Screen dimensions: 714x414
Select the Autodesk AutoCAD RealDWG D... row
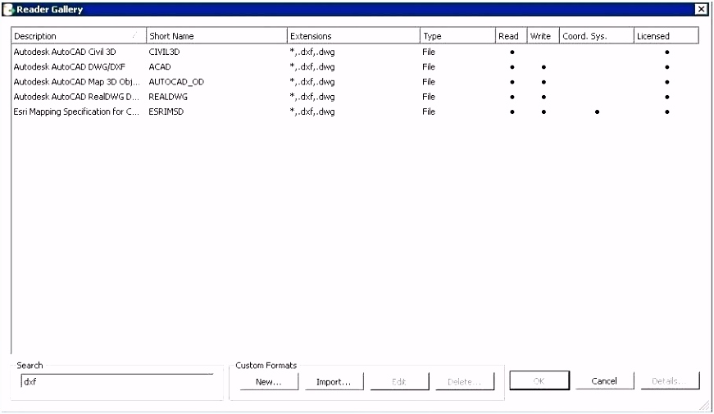(x=355, y=97)
